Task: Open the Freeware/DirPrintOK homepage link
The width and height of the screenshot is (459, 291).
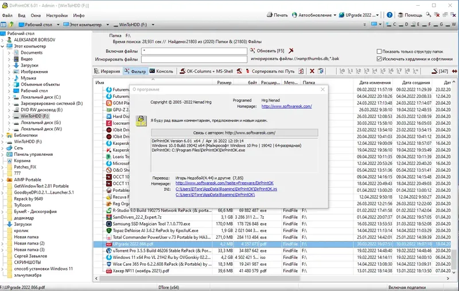Action: point(224,183)
